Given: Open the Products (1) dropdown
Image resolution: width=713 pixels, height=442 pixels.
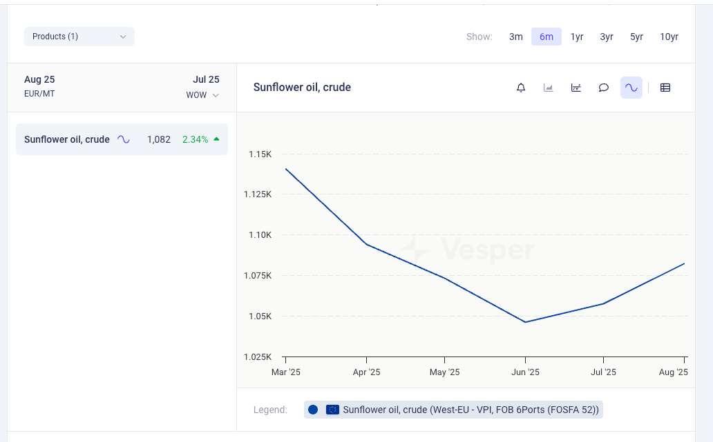Looking at the screenshot, I should pos(79,37).
